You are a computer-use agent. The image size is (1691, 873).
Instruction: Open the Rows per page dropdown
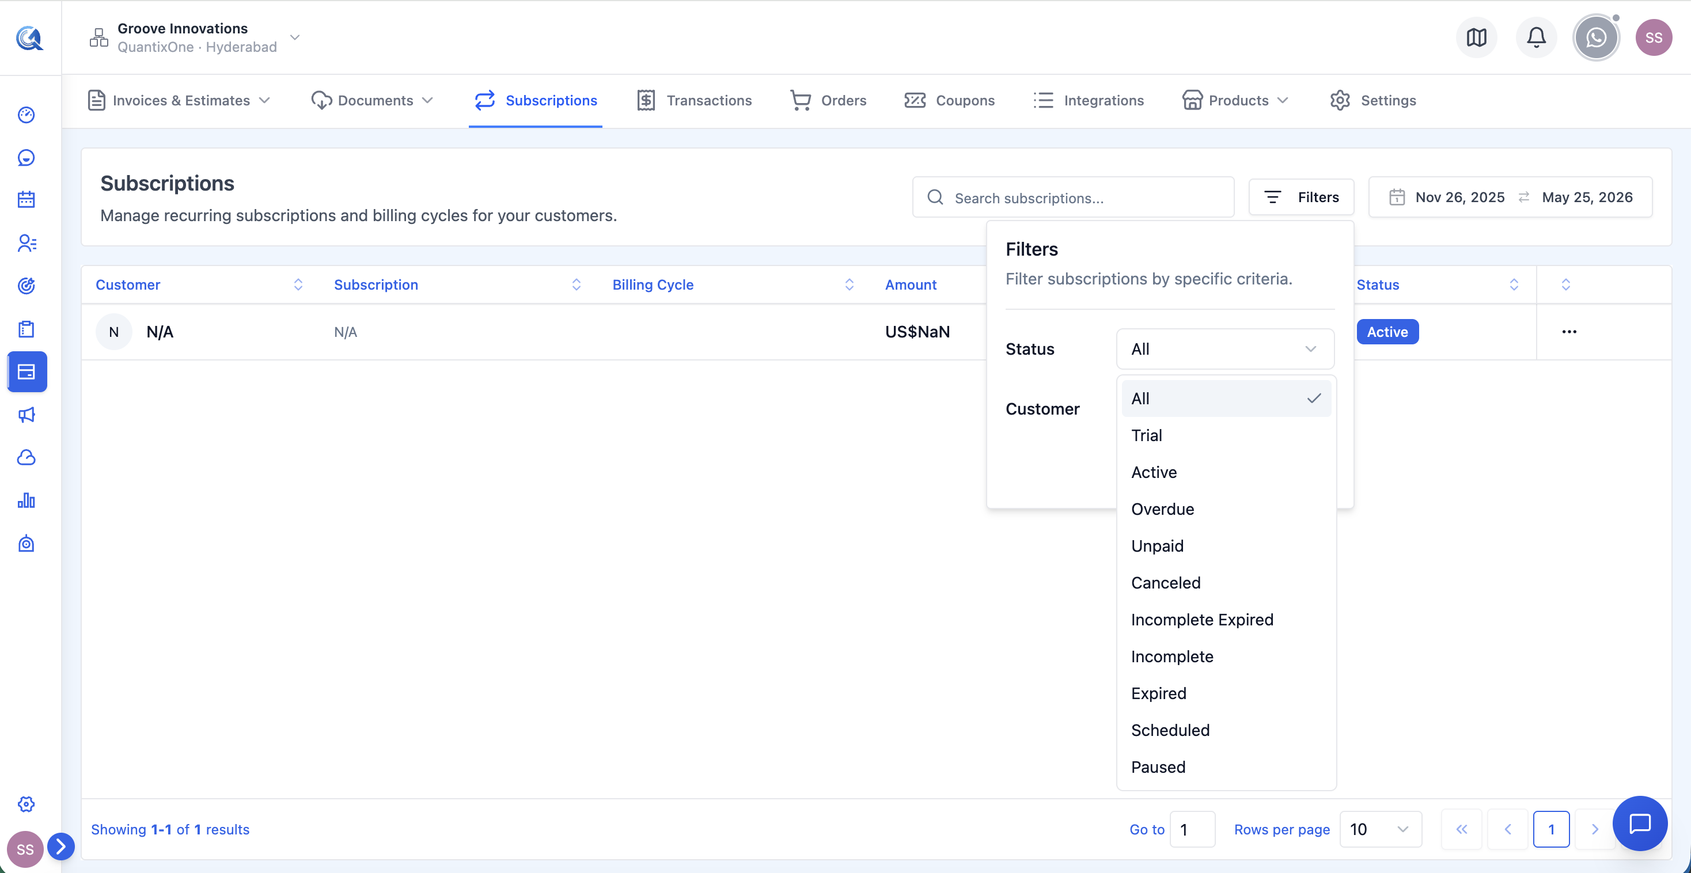coord(1381,829)
